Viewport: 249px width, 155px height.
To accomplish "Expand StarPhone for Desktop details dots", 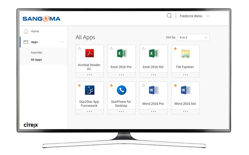I will click(x=122, y=112).
